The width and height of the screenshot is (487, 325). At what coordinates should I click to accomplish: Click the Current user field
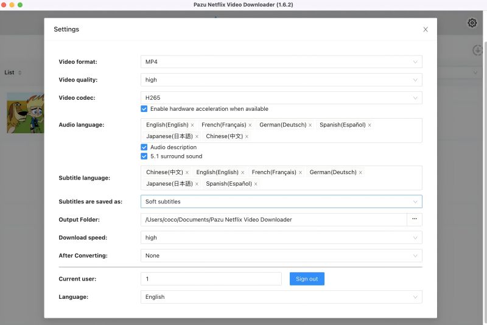tap(211, 279)
